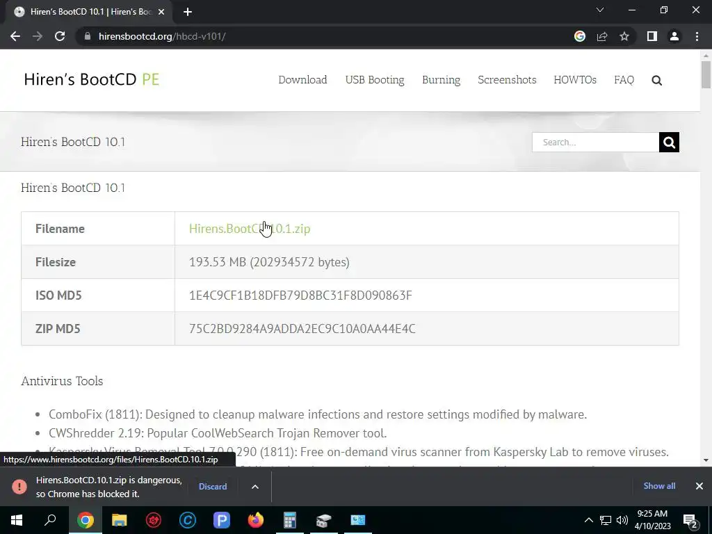Image resolution: width=712 pixels, height=534 pixels.
Task: Open network status tray icon
Action: [606, 520]
